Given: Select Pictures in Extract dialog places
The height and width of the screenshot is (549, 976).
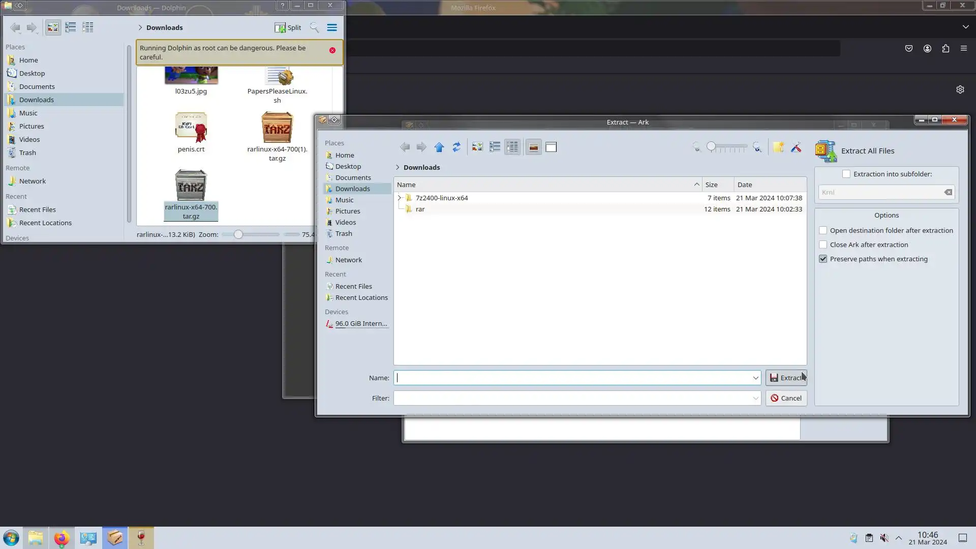Looking at the screenshot, I should click(x=348, y=211).
